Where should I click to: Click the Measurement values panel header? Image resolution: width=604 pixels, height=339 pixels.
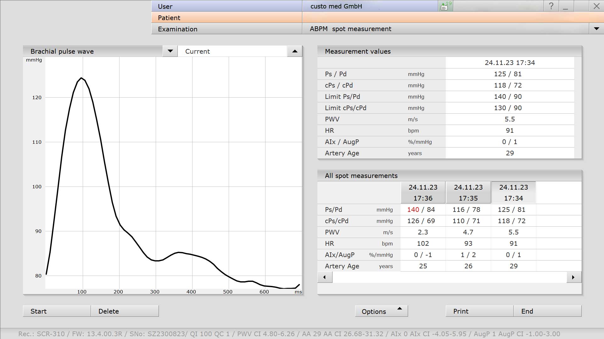(450, 51)
